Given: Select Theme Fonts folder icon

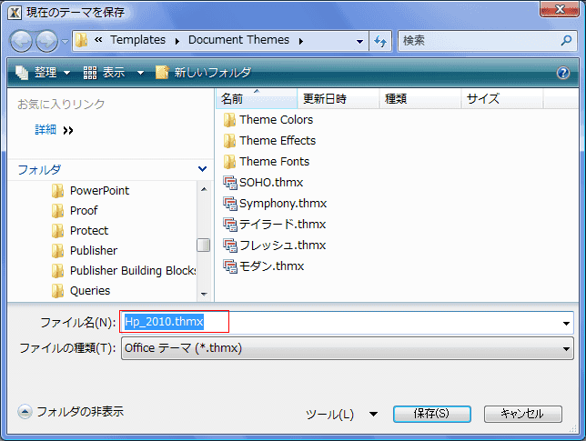Looking at the screenshot, I should click(x=229, y=162).
